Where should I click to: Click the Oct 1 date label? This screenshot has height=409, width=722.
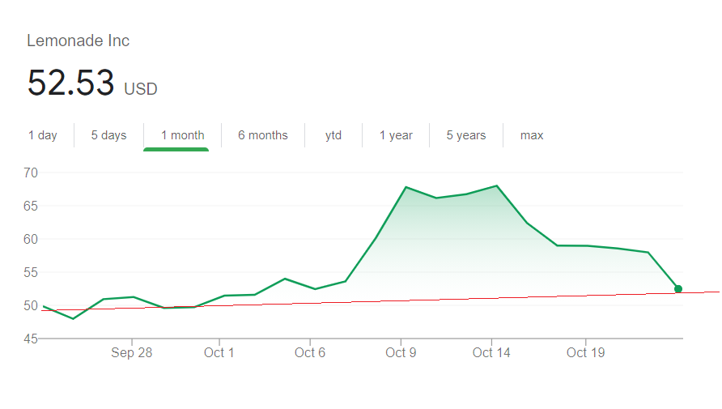click(219, 353)
